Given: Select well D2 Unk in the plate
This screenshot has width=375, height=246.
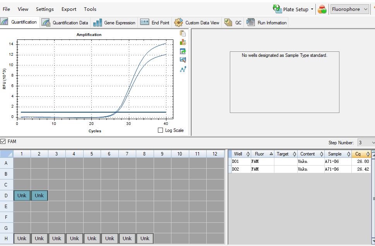Looking at the screenshot, I should coord(39,196).
